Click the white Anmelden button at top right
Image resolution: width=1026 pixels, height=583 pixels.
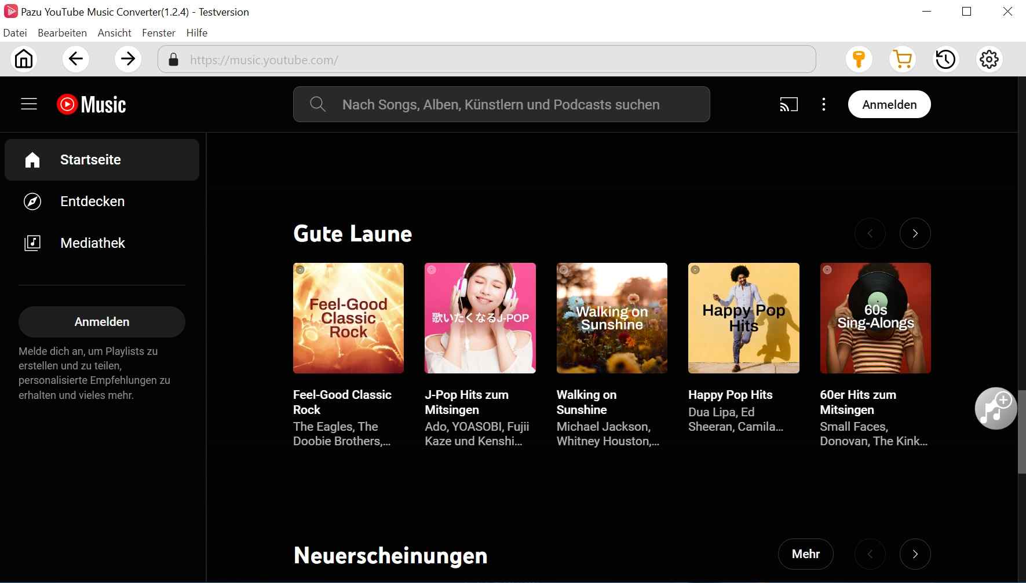tap(889, 104)
